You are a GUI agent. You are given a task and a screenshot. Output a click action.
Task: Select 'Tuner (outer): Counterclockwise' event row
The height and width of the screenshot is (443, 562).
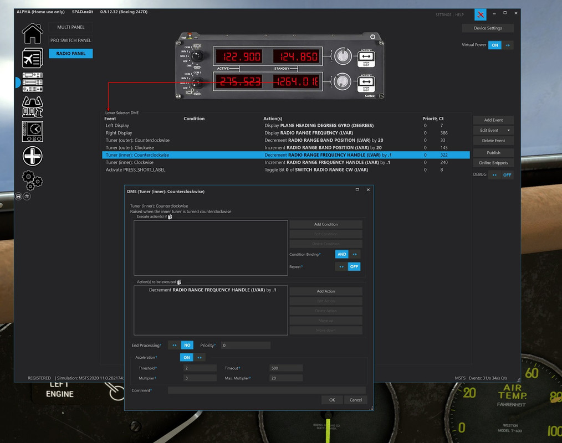pos(285,141)
